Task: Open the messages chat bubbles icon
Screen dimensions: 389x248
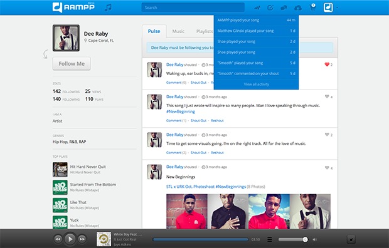Action: tap(284, 8)
